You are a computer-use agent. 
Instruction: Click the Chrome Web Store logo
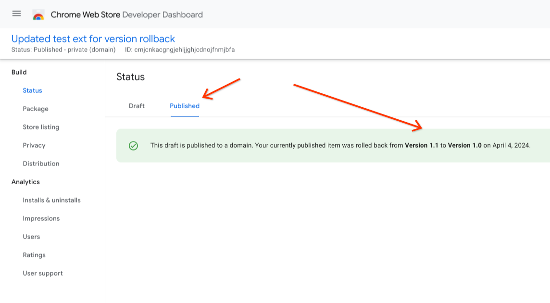(x=38, y=14)
